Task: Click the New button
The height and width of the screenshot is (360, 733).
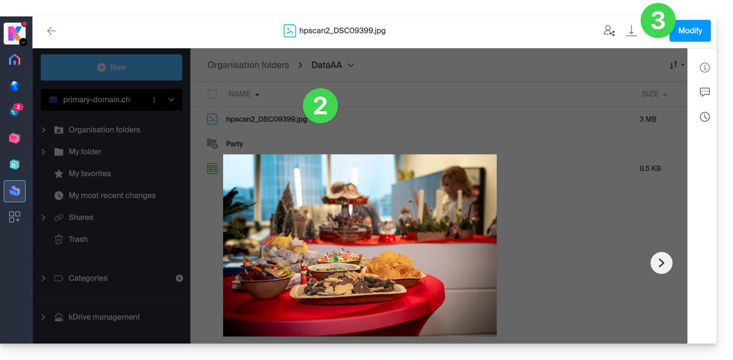Action: coord(111,67)
